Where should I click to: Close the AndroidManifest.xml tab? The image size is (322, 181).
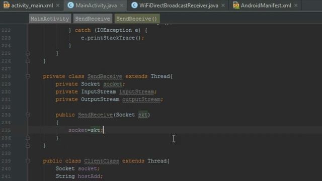click(x=296, y=6)
